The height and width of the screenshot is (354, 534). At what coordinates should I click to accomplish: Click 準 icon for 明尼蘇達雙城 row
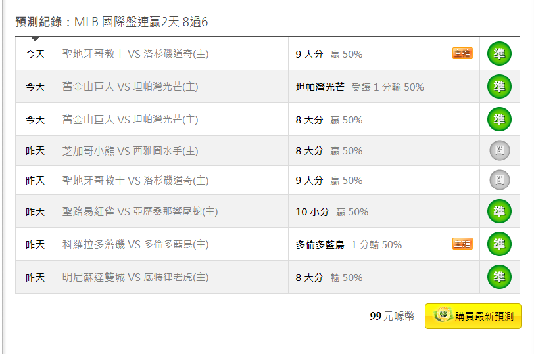pos(499,277)
